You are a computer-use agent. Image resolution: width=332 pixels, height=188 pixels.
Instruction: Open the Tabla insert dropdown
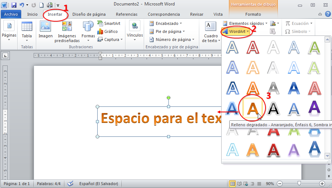click(x=27, y=31)
